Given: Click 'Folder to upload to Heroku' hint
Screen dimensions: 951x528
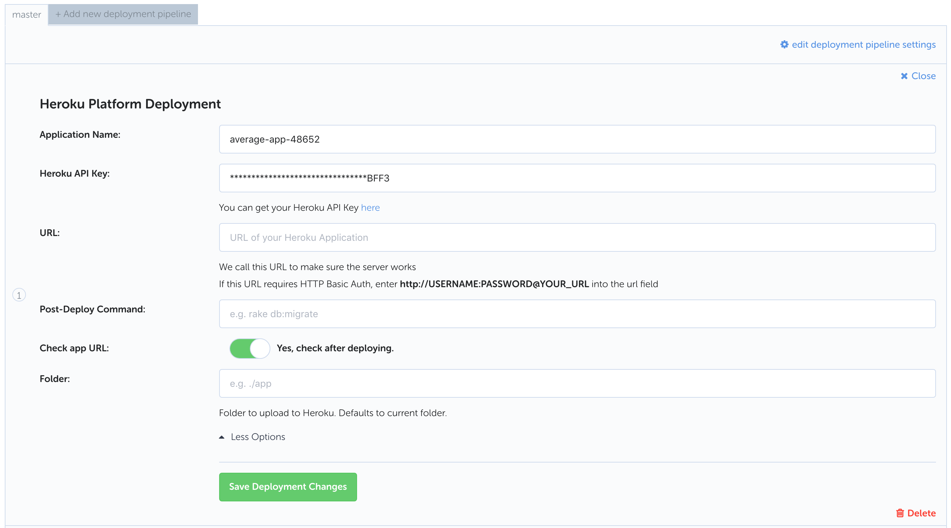Looking at the screenshot, I should pos(332,412).
